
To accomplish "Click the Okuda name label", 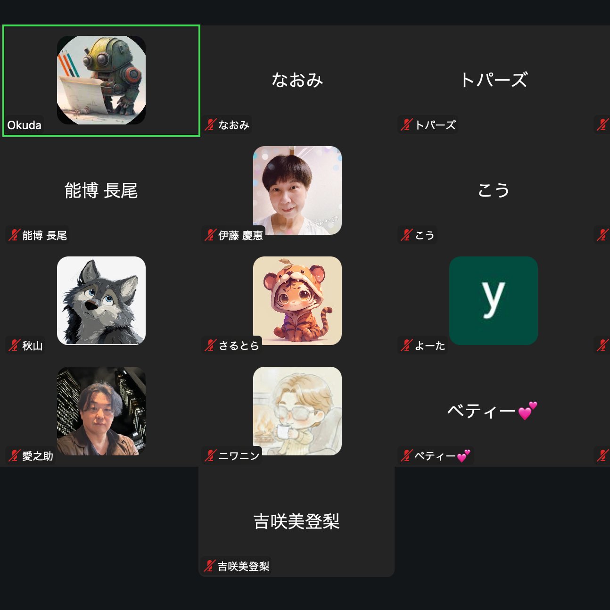I will (25, 125).
